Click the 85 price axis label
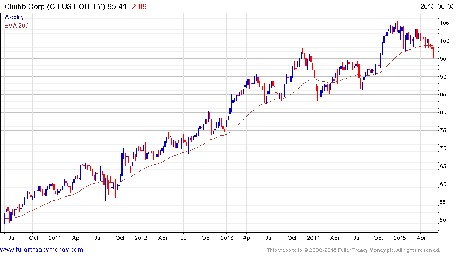Viewport: 459px width, 256px height. click(x=443, y=94)
